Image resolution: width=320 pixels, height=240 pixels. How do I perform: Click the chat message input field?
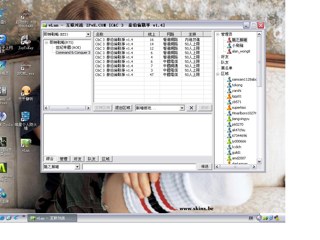click(x=139, y=167)
